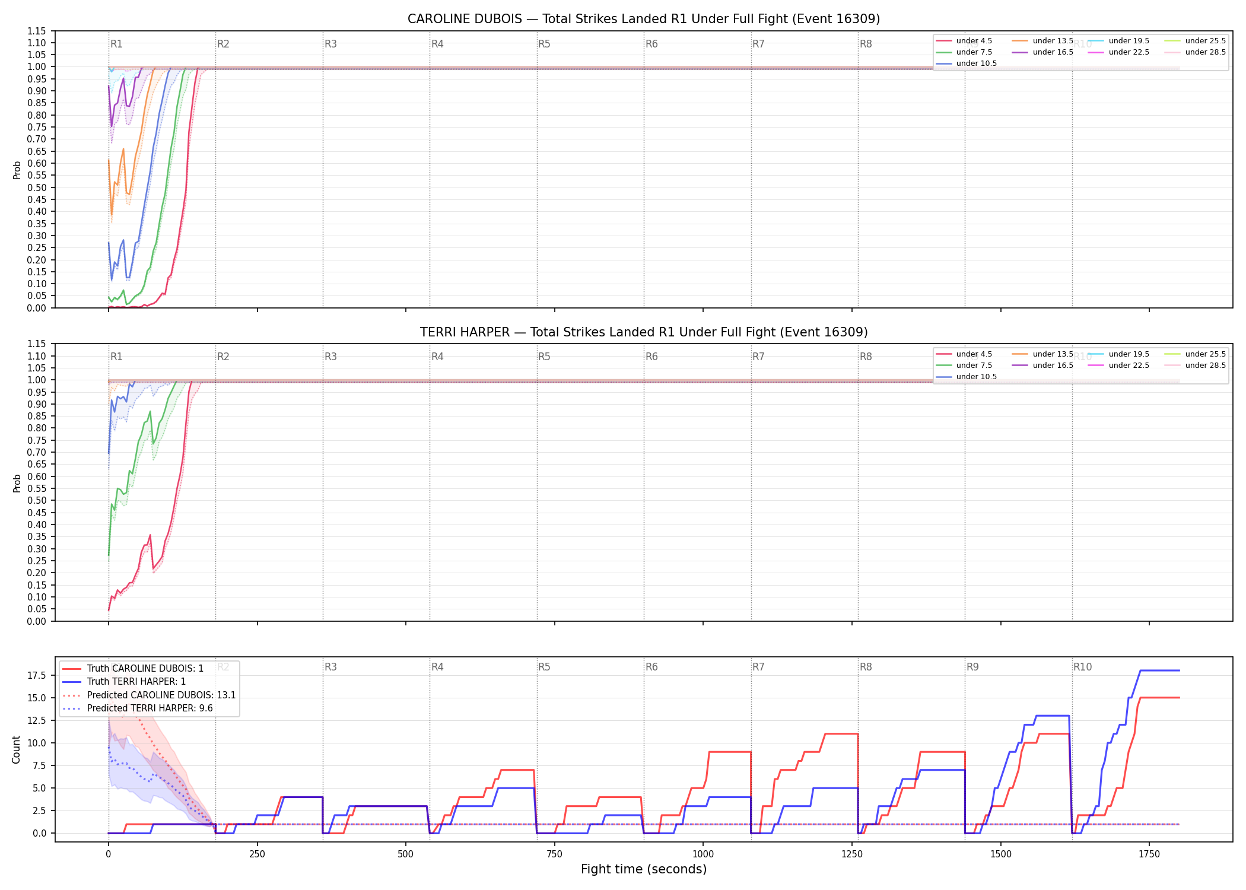1246x890 pixels.
Task: Click red line swatch beside Truth CAROLINE DUBOIS
Action: (72, 669)
